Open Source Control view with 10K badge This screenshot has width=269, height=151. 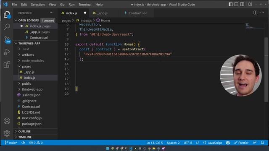[7, 40]
